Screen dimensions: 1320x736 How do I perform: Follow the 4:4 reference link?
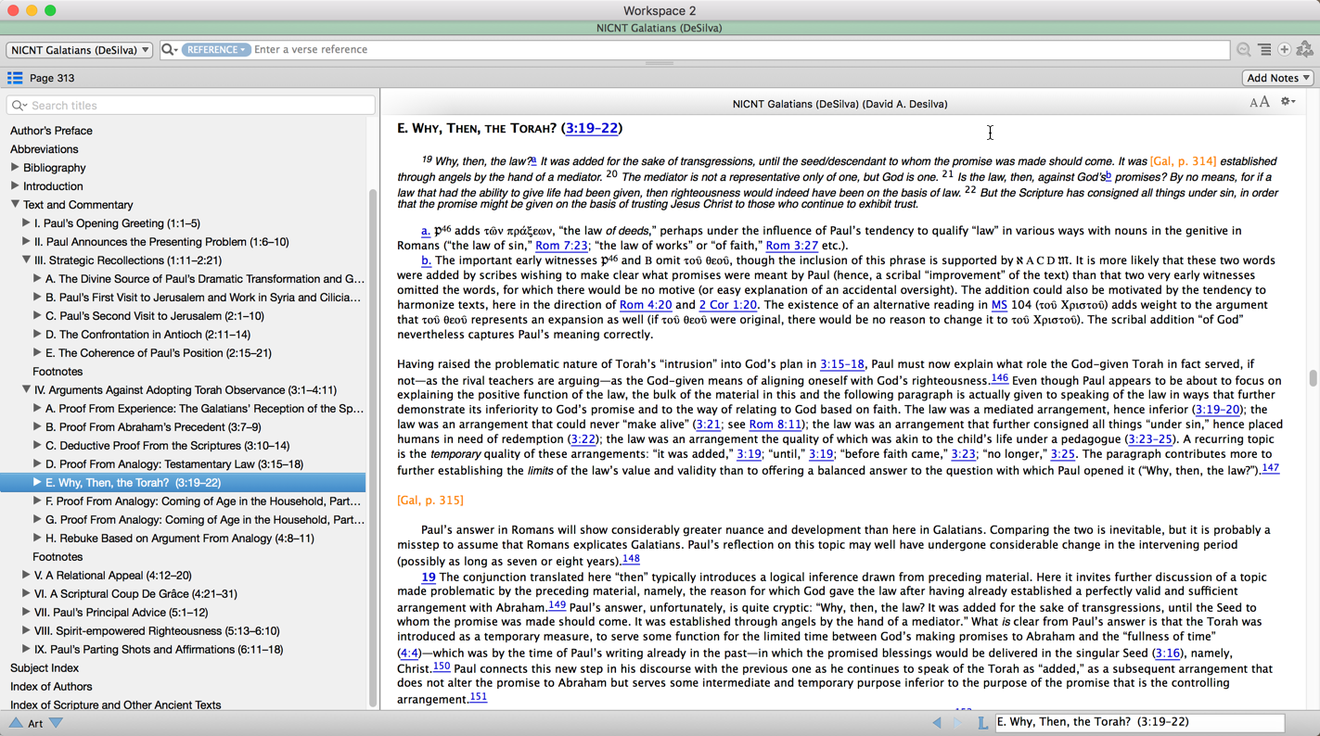409,654
